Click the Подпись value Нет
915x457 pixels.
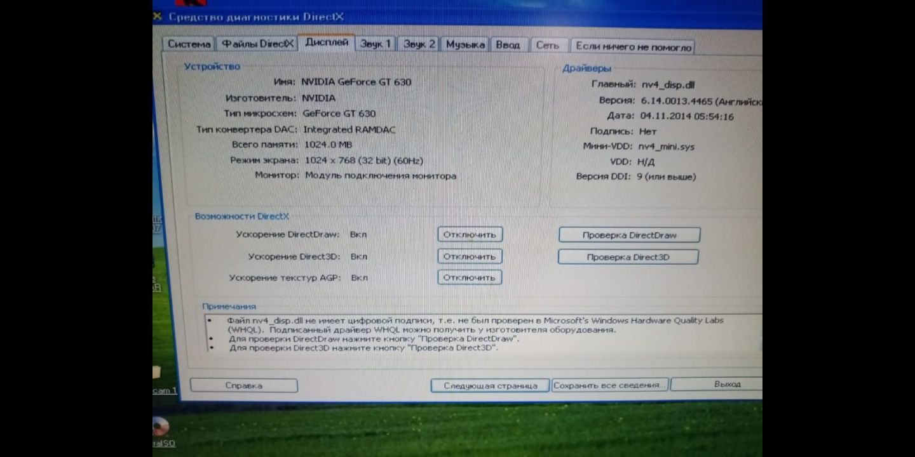(647, 131)
